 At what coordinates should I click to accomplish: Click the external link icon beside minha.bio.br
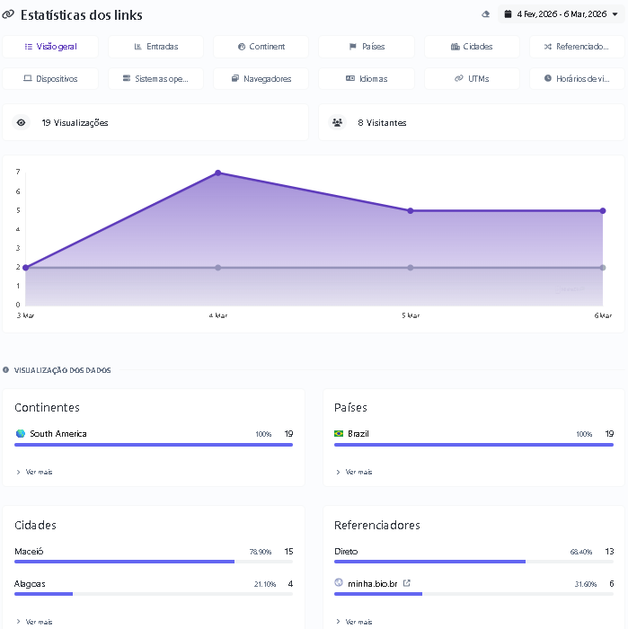point(407,583)
